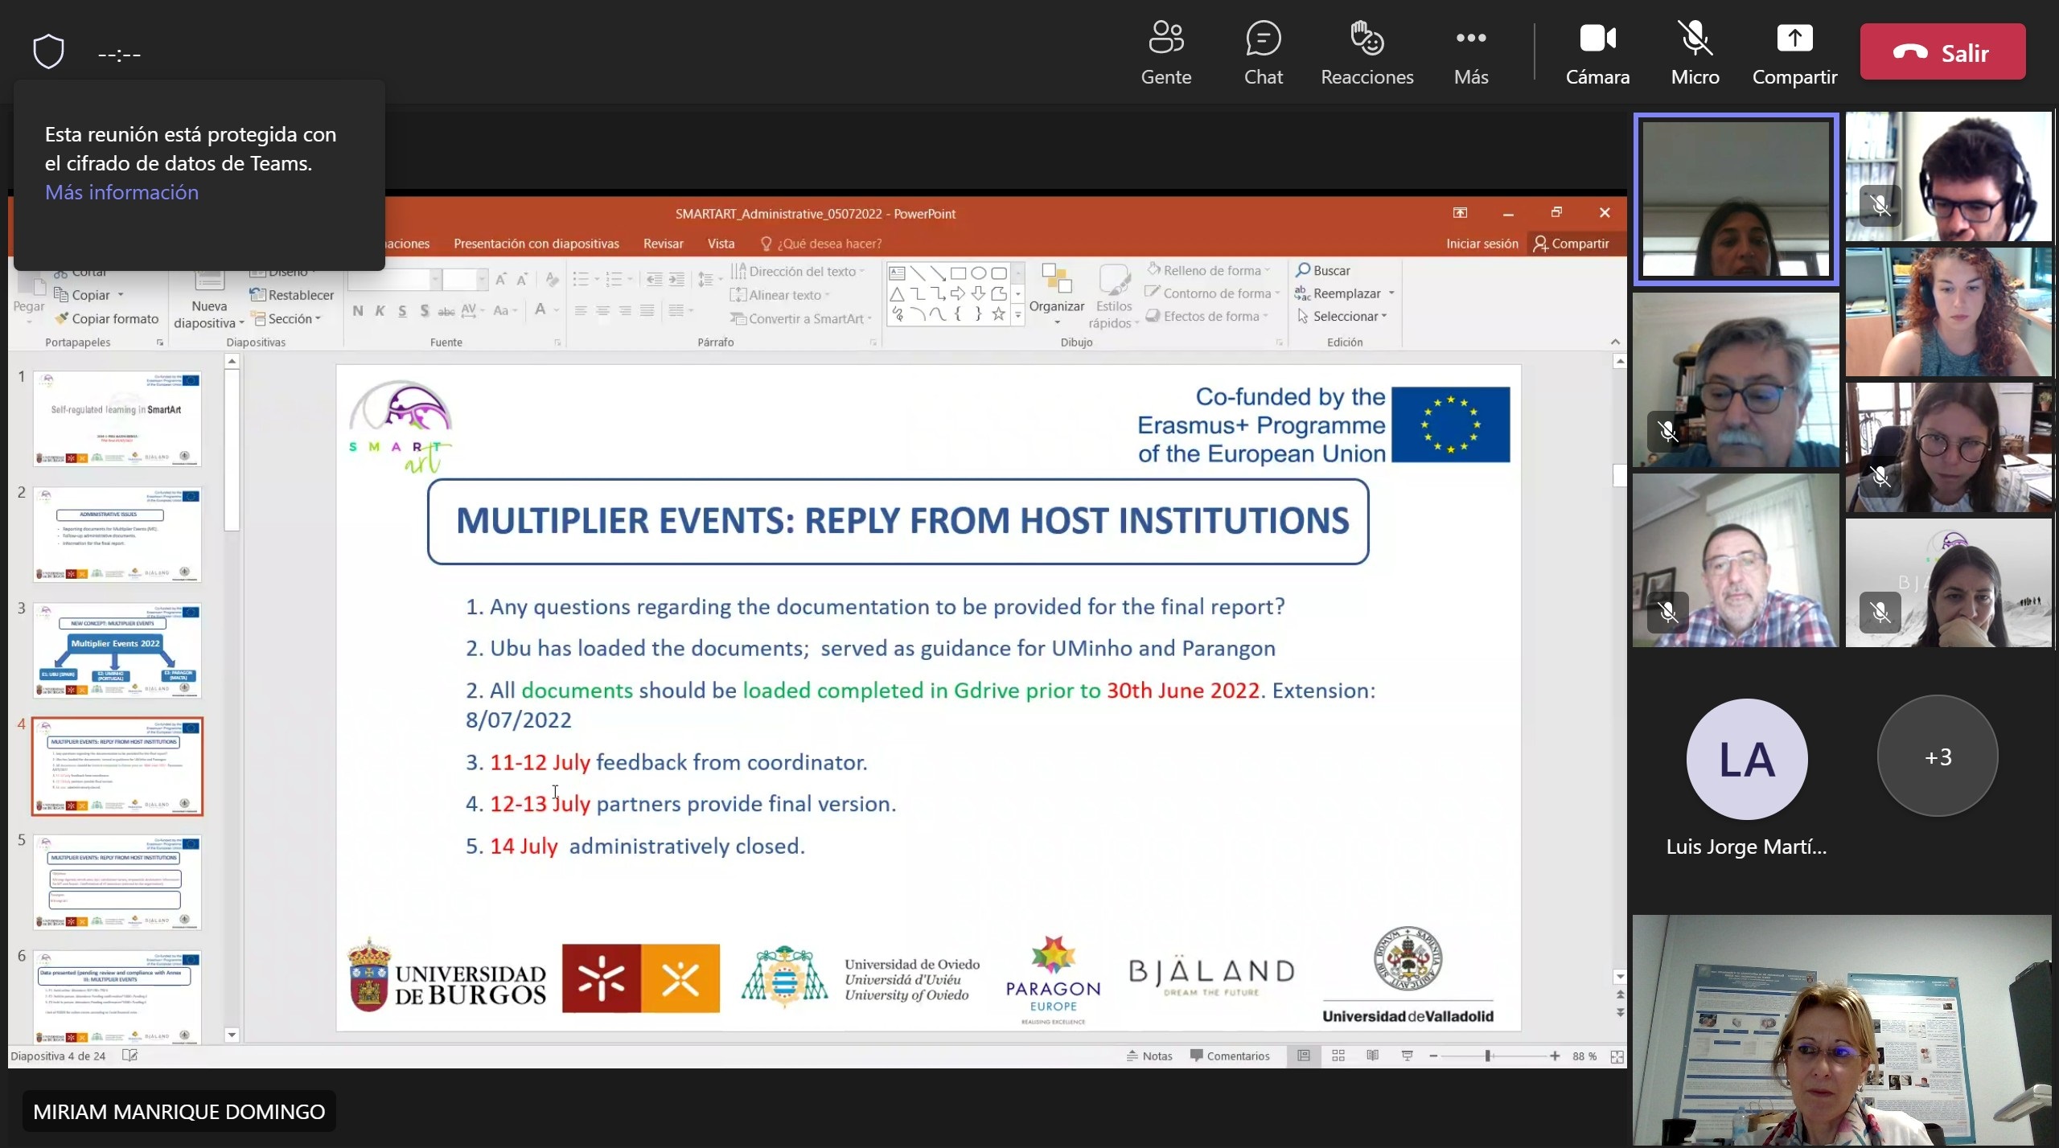
Task: Click the Más options icon
Action: pyautogui.click(x=1470, y=38)
